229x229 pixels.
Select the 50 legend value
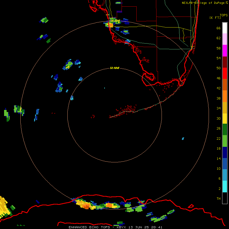pyautogui.click(x=219, y=68)
